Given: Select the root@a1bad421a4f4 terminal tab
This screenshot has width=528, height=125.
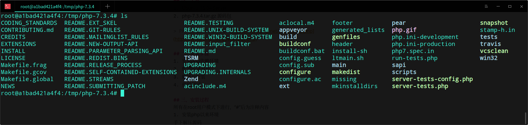Looking at the screenshot, I should click(x=57, y=6).
